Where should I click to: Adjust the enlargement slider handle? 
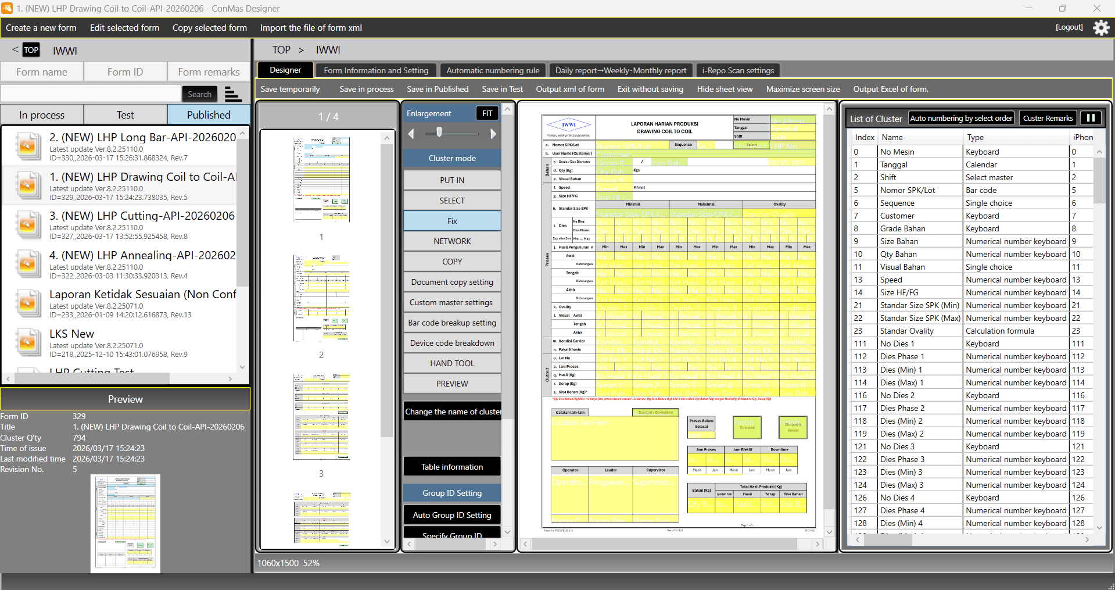coord(439,133)
